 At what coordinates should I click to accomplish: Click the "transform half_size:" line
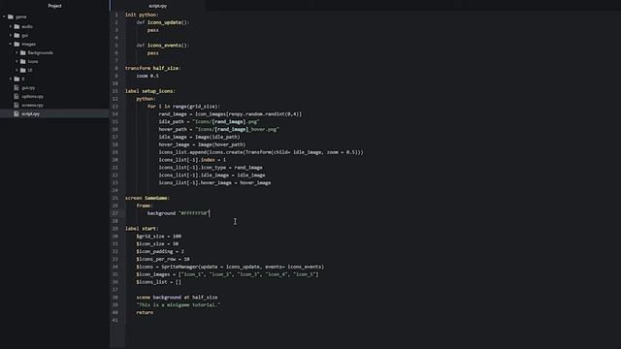pos(153,68)
